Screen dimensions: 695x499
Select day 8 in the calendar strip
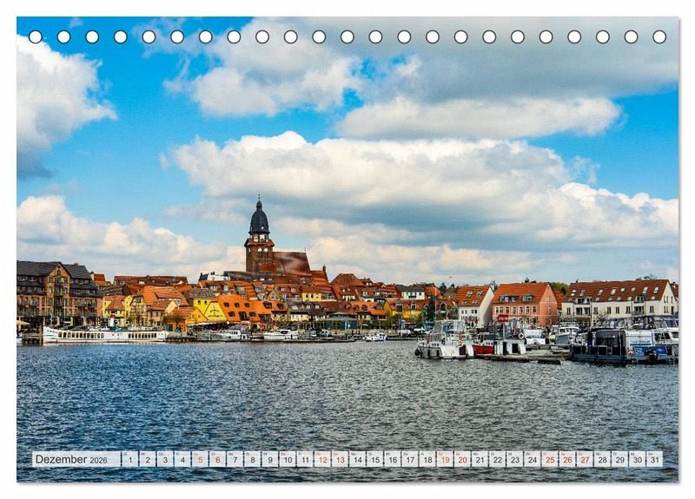pyautogui.click(x=253, y=459)
